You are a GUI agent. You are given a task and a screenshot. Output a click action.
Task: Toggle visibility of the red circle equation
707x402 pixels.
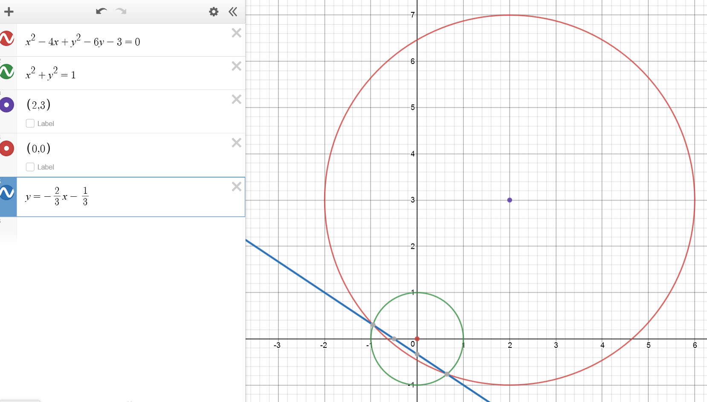tap(7, 38)
